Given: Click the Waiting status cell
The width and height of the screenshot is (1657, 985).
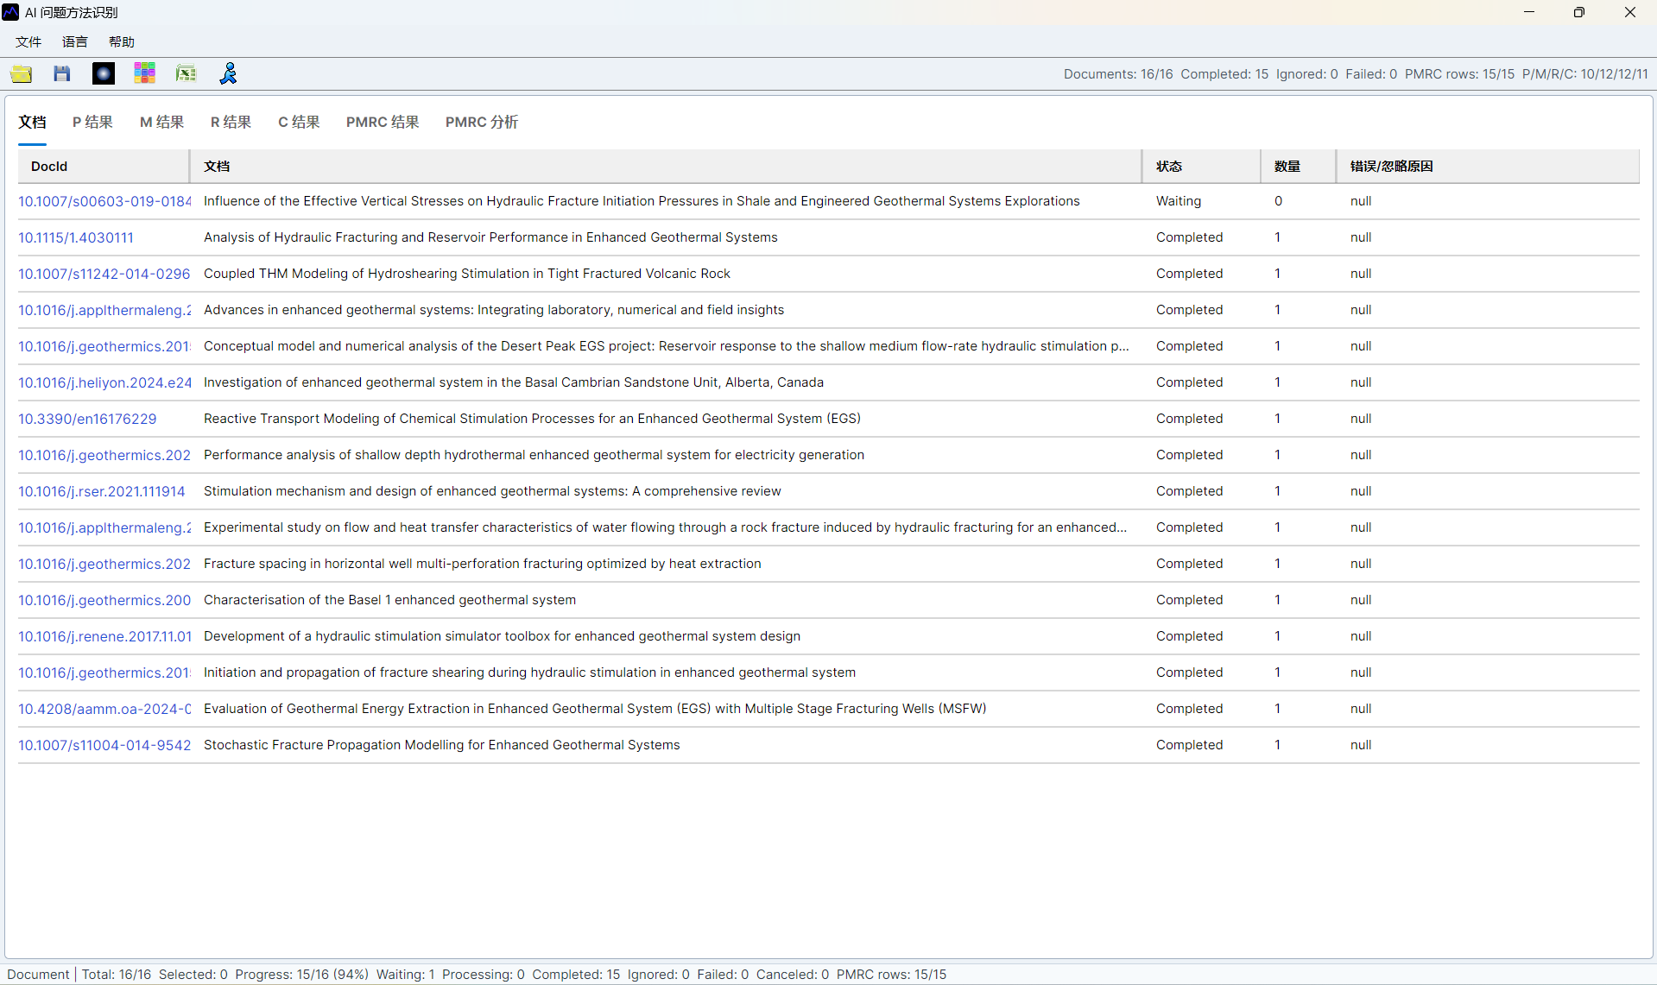Looking at the screenshot, I should (x=1179, y=201).
